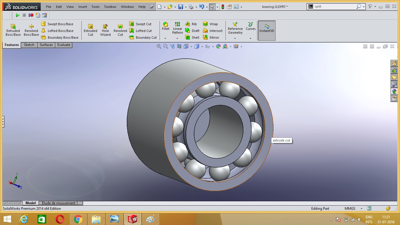
Task: Toggle the Instant3D mode
Action: (x=266, y=30)
